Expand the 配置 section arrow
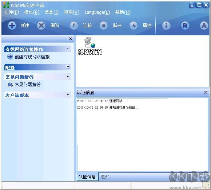The width and height of the screenshot is (211, 190). click(x=68, y=67)
